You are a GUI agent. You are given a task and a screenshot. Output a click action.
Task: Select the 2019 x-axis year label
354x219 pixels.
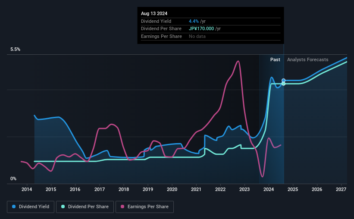click(148, 189)
